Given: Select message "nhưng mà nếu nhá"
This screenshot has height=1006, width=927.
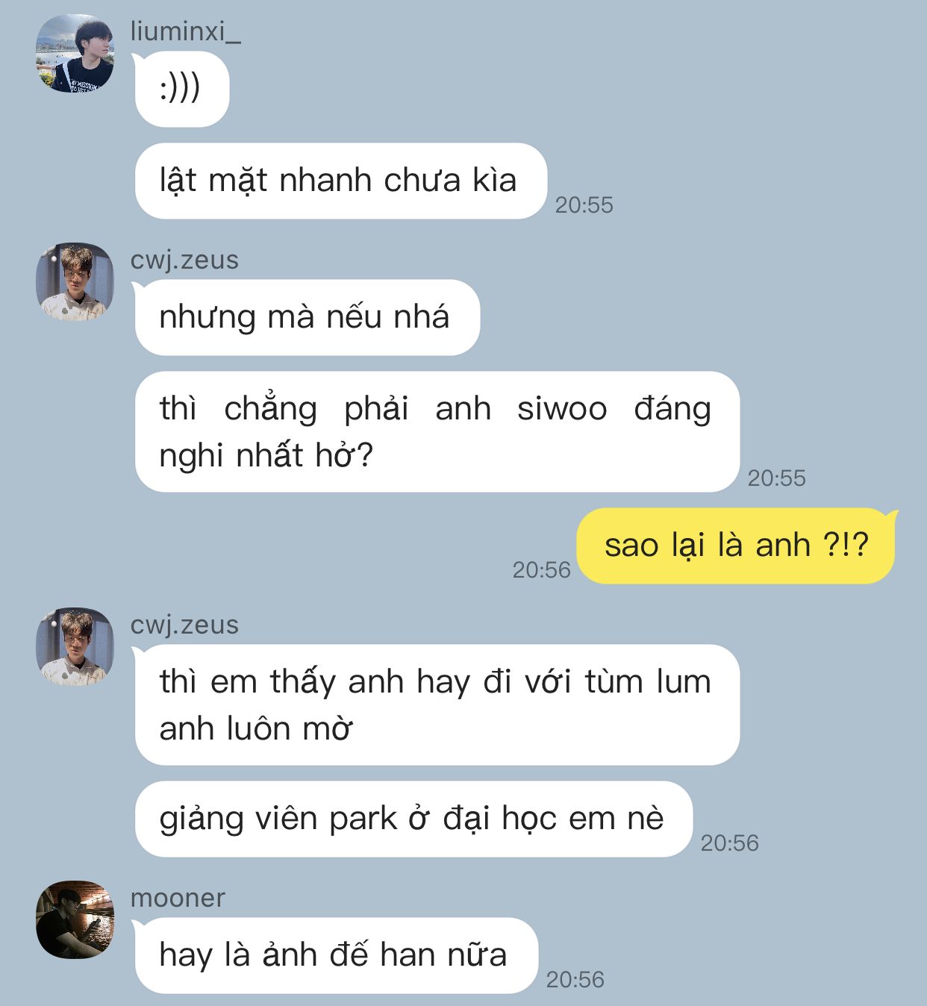Looking at the screenshot, I should pyautogui.click(x=307, y=317).
